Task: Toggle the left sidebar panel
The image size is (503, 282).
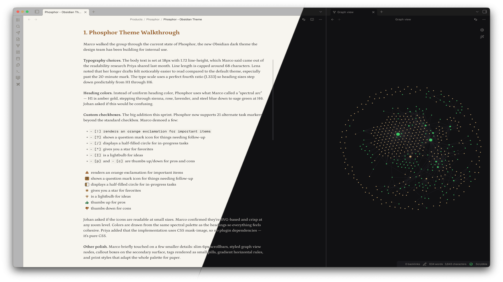Action: coord(37,12)
